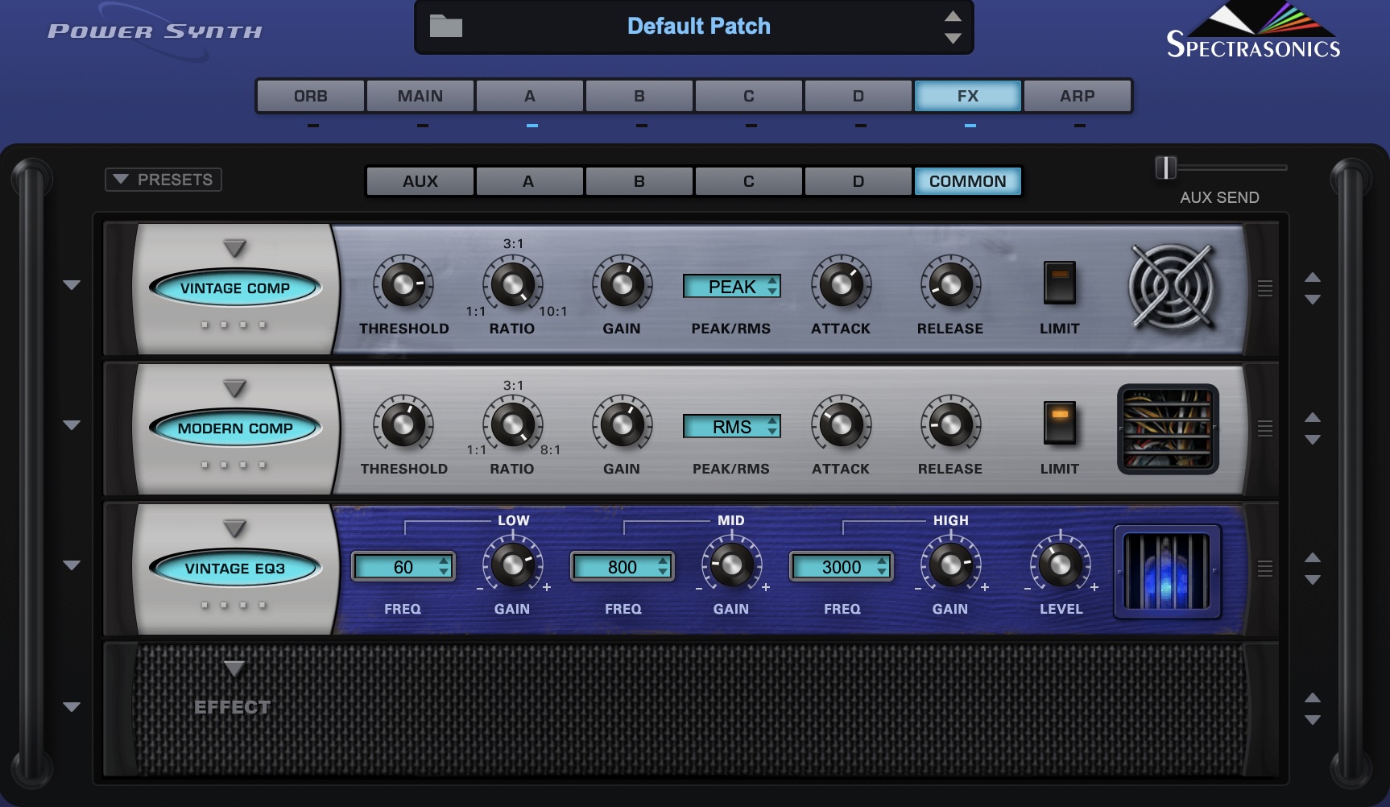Select the AUX rack tab
This screenshot has height=807, width=1390.
(420, 181)
